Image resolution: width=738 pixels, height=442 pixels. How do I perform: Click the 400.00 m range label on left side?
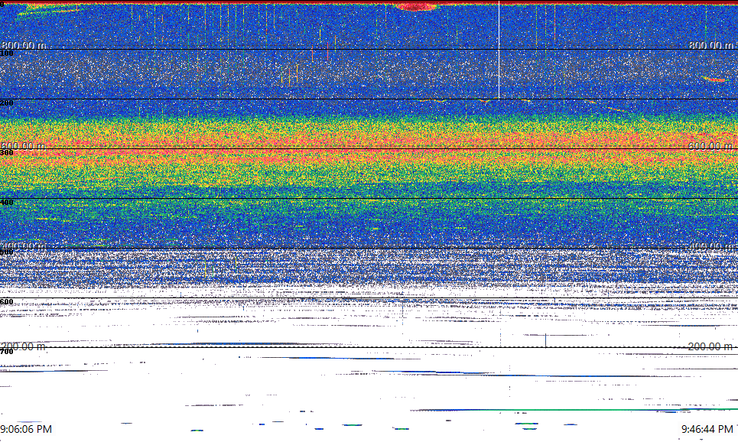24,246
